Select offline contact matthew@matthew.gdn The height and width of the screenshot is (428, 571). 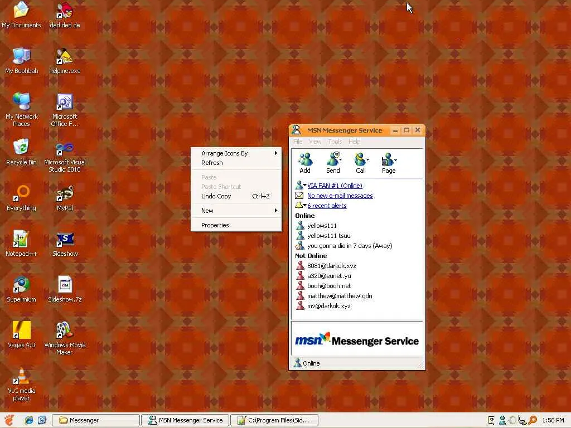coord(340,296)
